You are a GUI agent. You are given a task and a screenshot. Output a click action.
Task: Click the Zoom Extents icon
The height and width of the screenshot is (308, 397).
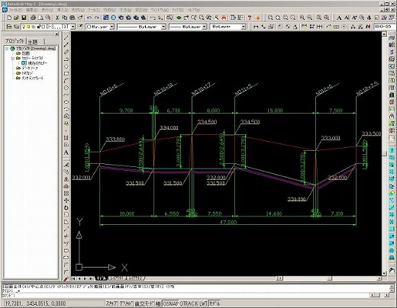coord(327,18)
